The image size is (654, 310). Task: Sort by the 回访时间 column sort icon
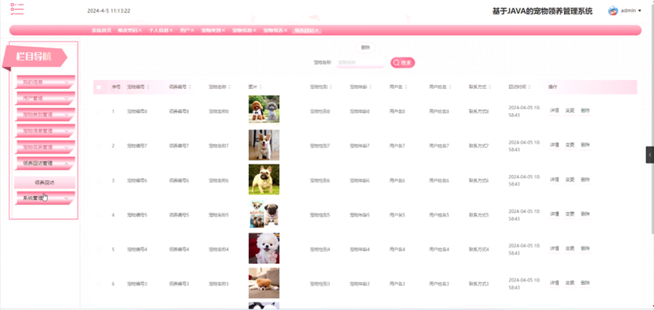point(529,87)
